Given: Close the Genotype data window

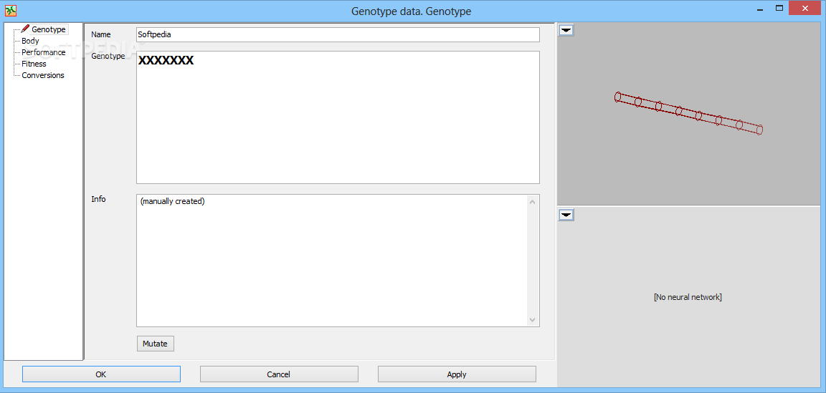Looking at the screenshot, I should [804, 7].
